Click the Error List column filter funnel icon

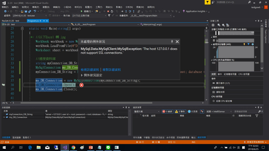coord(257,116)
